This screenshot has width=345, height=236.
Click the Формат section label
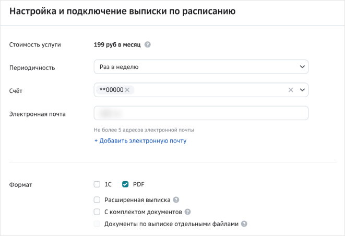click(21, 184)
